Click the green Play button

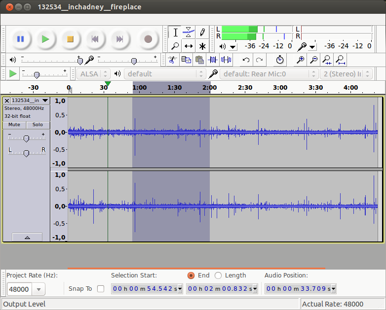(45, 39)
